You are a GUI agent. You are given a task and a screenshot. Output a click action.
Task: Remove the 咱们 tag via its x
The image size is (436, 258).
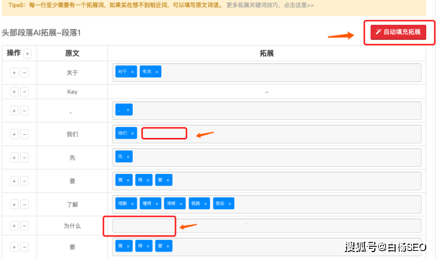click(x=132, y=134)
